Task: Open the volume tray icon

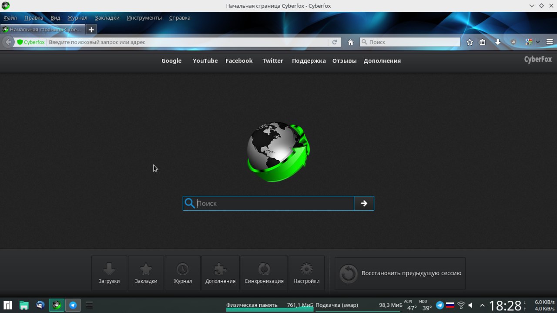Action: 470,305
